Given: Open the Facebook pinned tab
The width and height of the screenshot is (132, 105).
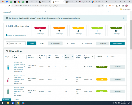Looking at the screenshot, I should [7, 2].
